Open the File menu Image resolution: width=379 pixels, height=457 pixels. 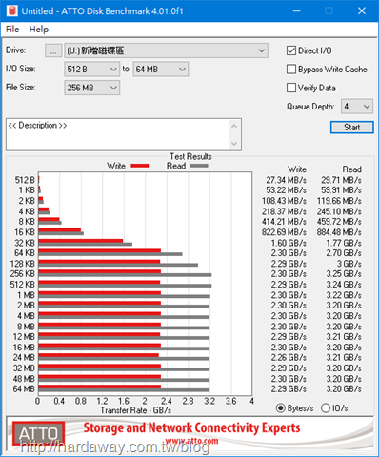point(12,30)
